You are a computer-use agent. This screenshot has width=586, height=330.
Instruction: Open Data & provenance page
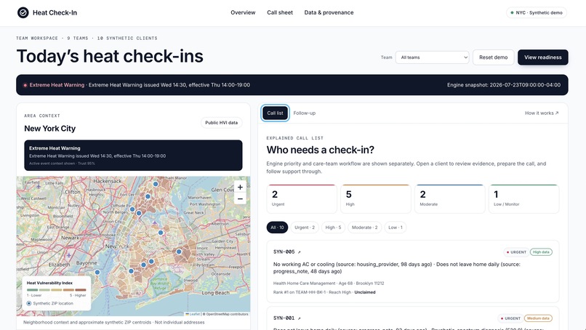point(329,12)
